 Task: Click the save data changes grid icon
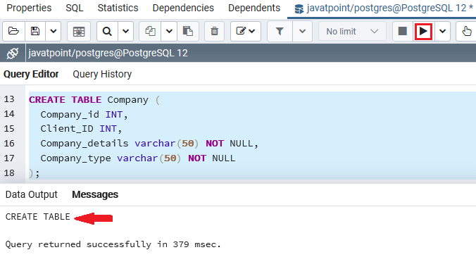pos(79,31)
